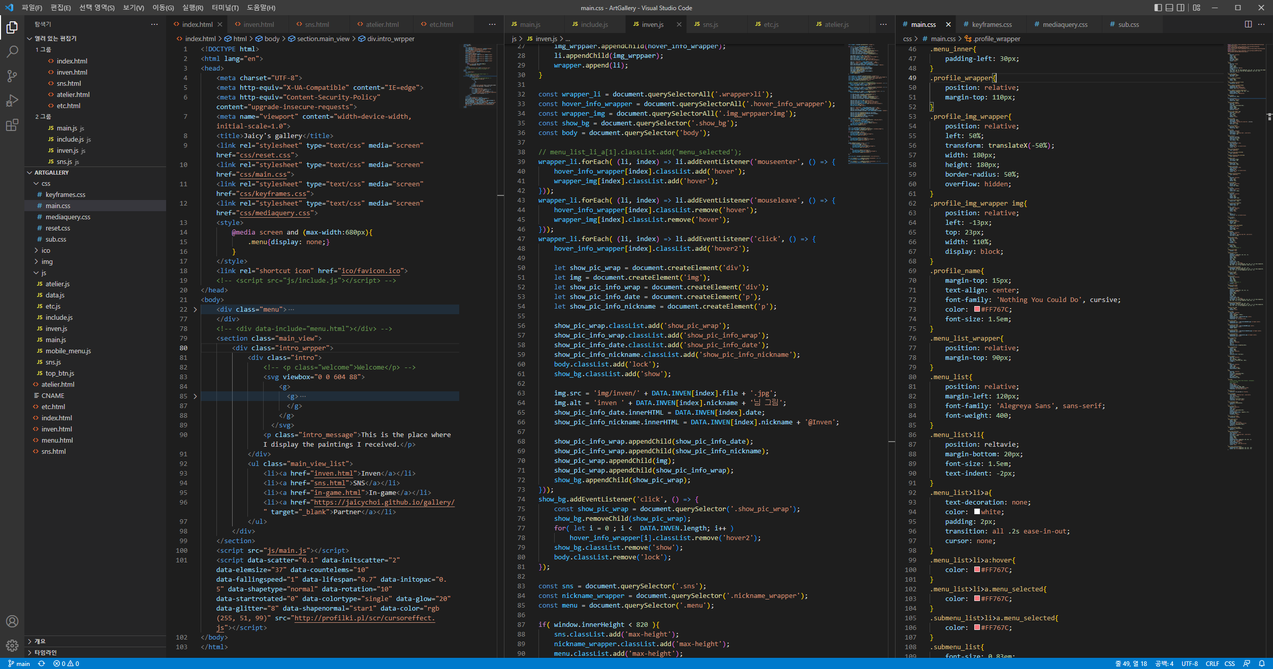Click split editor icon in CSS group

[1248, 24]
